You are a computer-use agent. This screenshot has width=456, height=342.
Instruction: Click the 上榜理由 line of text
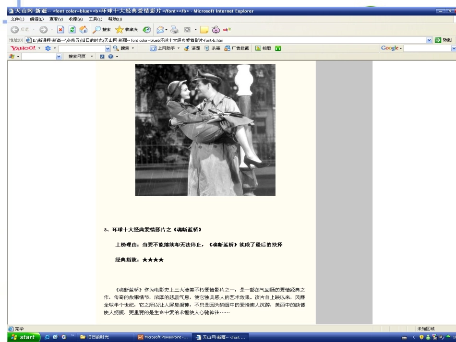click(x=199, y=245)
